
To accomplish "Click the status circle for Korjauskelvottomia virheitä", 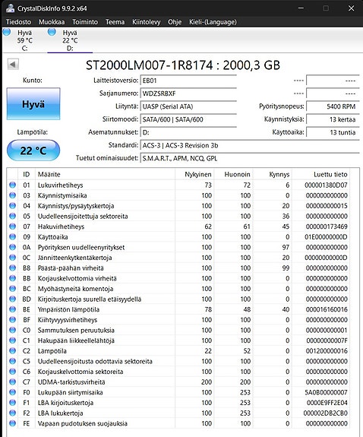I will point(12,278).
